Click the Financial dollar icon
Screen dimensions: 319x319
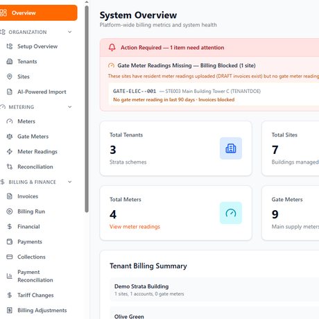coord(10,227)
